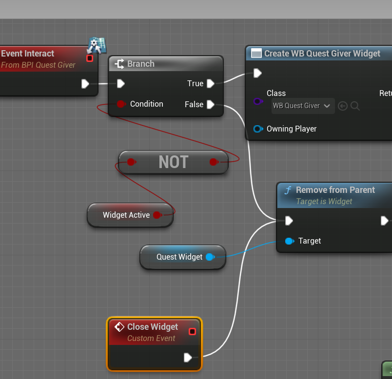
Task: Click Remove from Parent execution output pin
Action: click(385, 221)
